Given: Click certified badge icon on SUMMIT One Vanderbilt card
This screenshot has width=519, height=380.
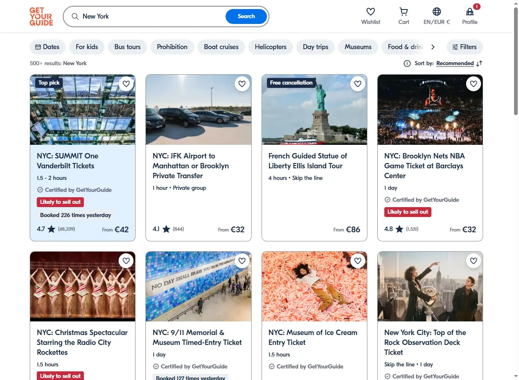Looking at the screenshot, I should [40, 190].
